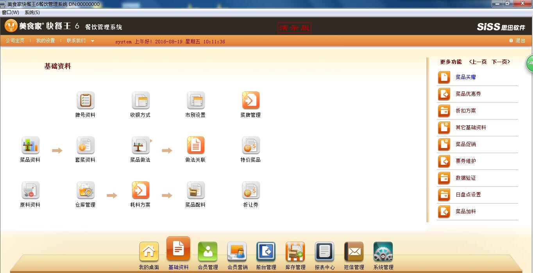Image resolution: width=533 pixels, height=273 pixels.
Task: Open the 仓库管理 icon
Action: point(86,190)
